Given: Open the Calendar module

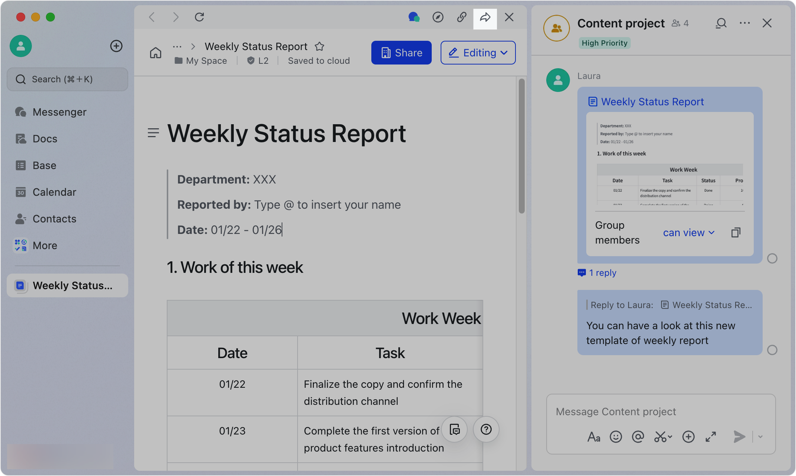Looking at the screenshot, I should tap(54, 192).
